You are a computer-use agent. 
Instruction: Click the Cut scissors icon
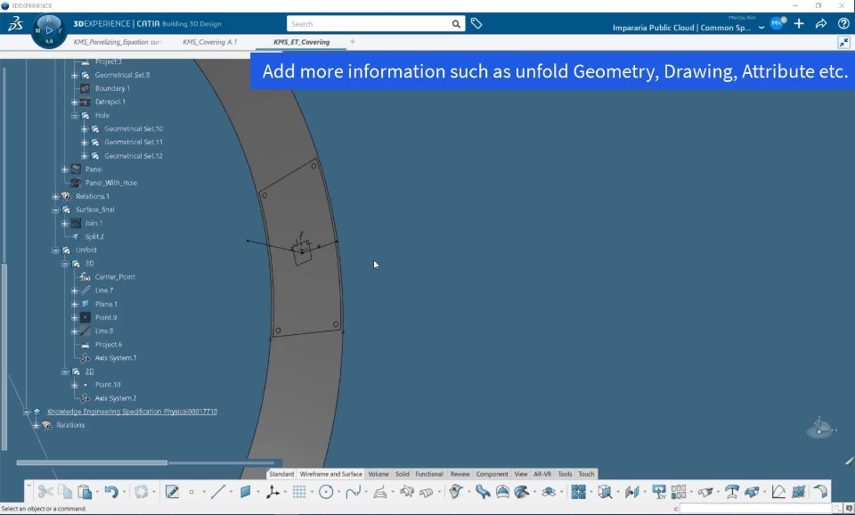pos(45,492)
